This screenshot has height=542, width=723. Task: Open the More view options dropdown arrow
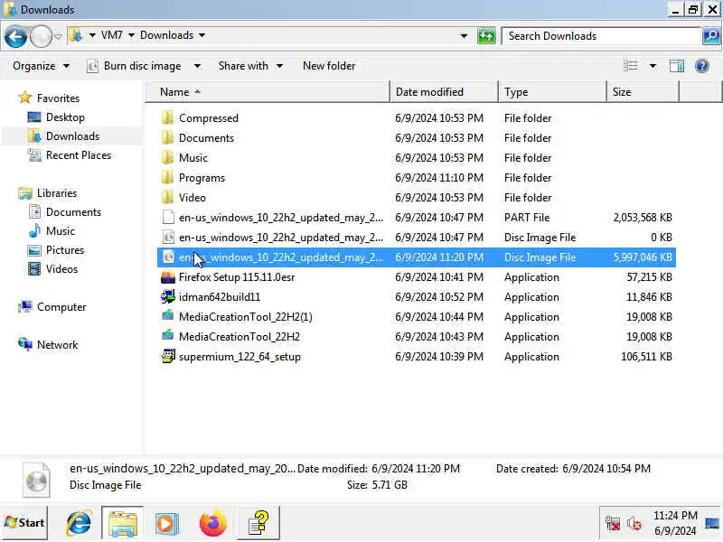coord(653,66)
